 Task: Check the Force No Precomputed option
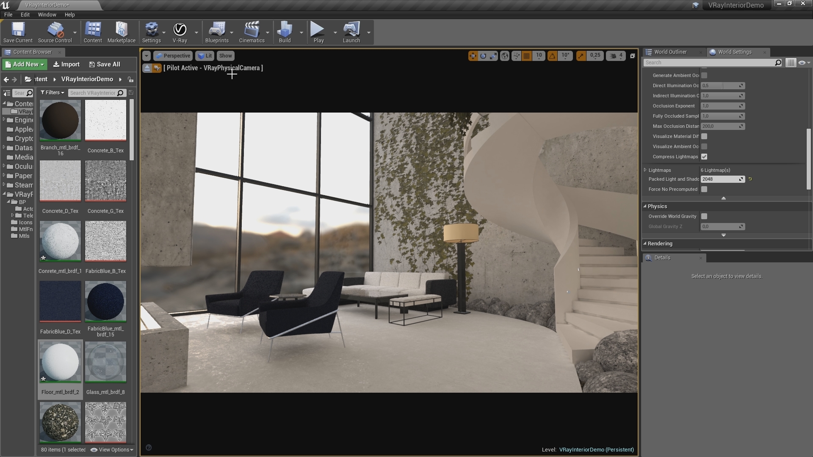(704, 189)
